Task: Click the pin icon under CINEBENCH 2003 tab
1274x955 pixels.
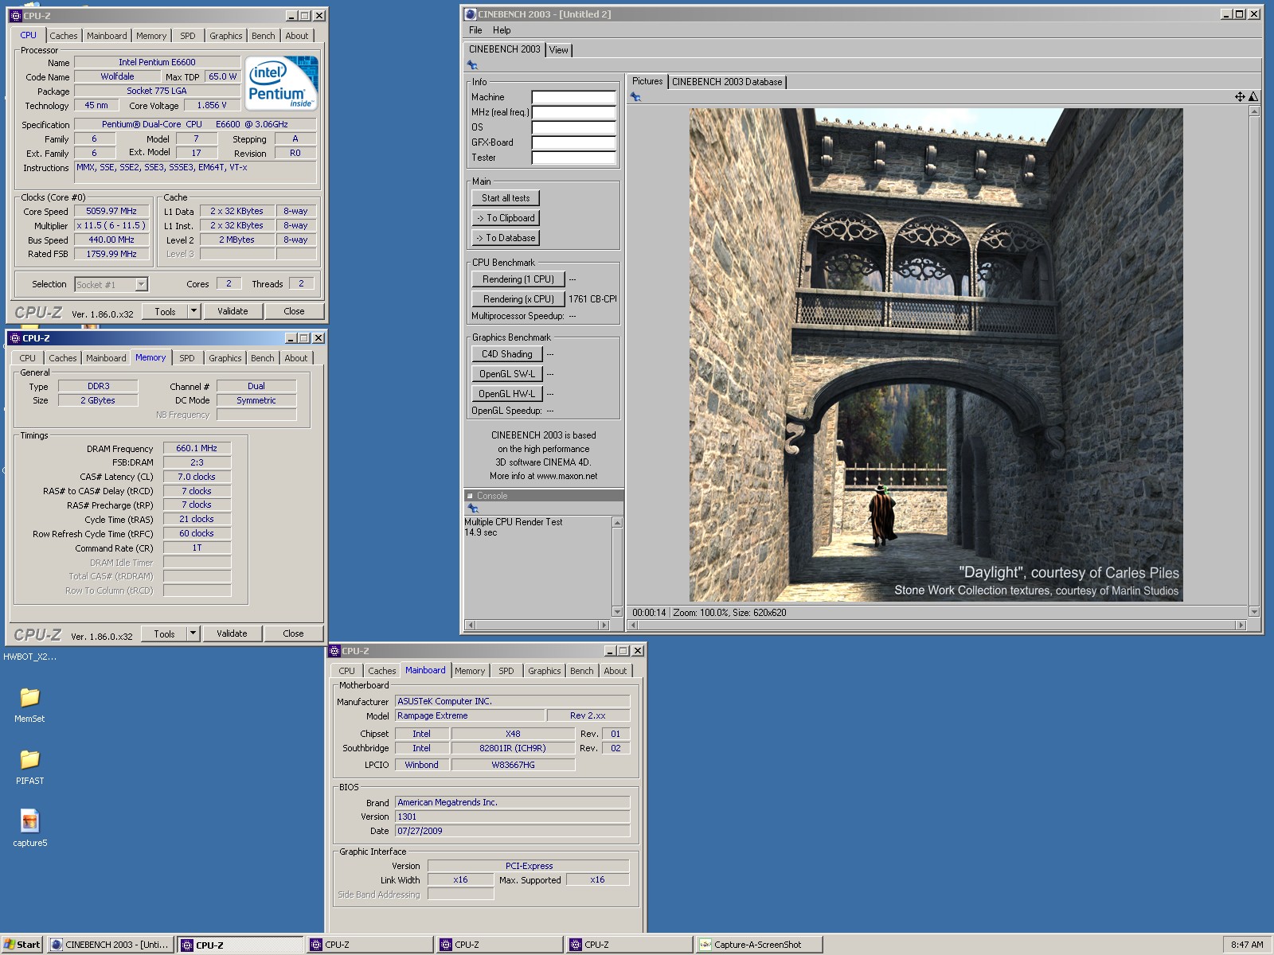Action: click(472, 65)
